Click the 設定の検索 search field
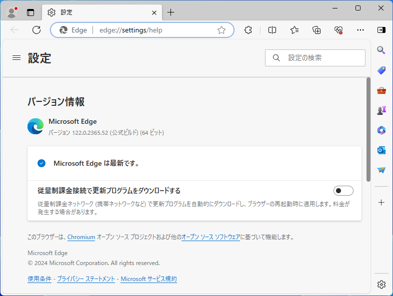The image size is (393, 296). tap(315, 58)
